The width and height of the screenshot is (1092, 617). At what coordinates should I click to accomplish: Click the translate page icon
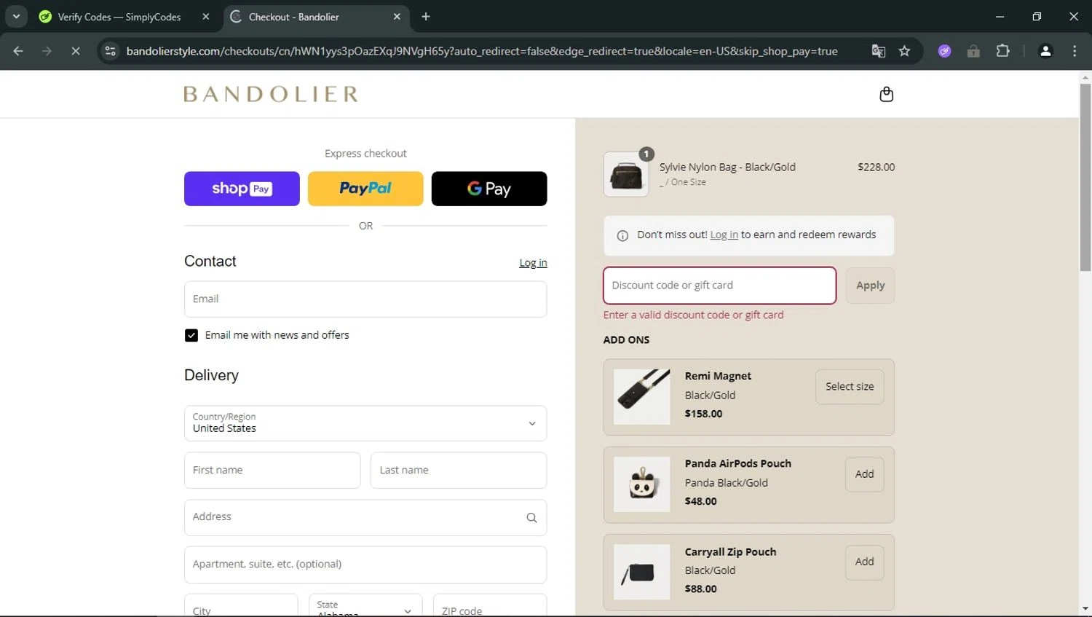[x=879, y=51]
